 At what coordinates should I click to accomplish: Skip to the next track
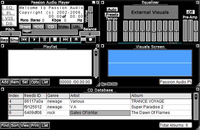coord(65,39)
